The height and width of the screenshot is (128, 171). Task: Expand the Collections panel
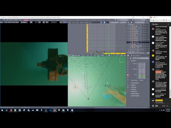tap(133, 87)
